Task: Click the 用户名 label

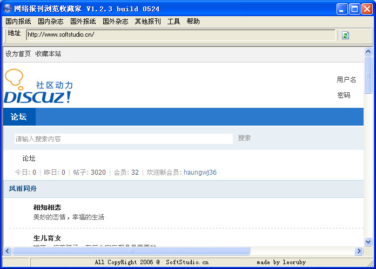Action: point(346,79)
